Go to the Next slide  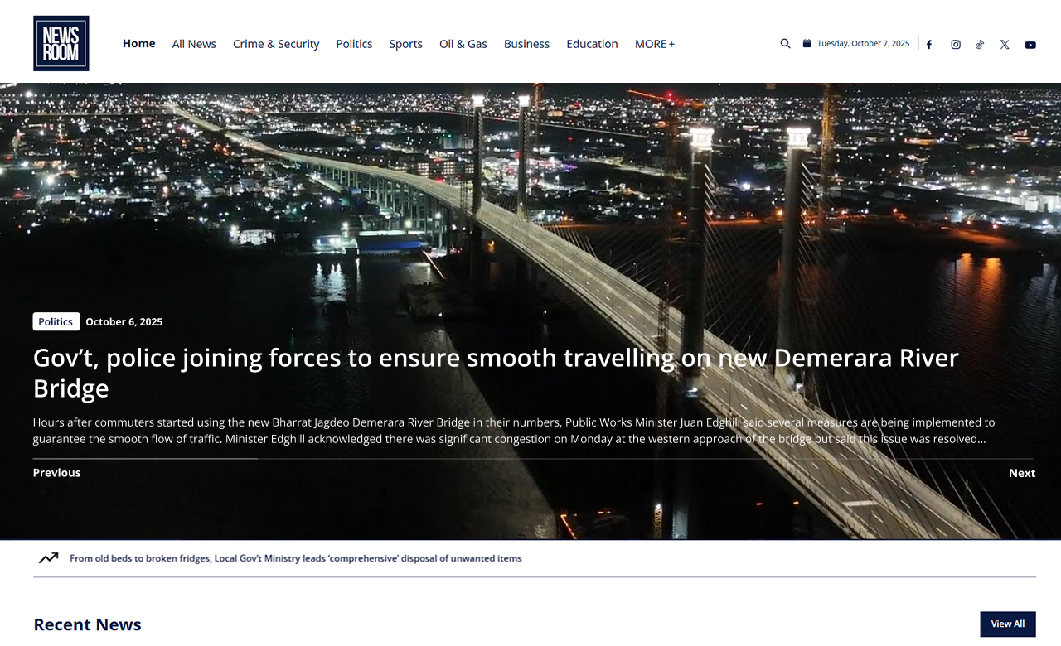click(1021, 473)
